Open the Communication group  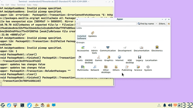108,49
